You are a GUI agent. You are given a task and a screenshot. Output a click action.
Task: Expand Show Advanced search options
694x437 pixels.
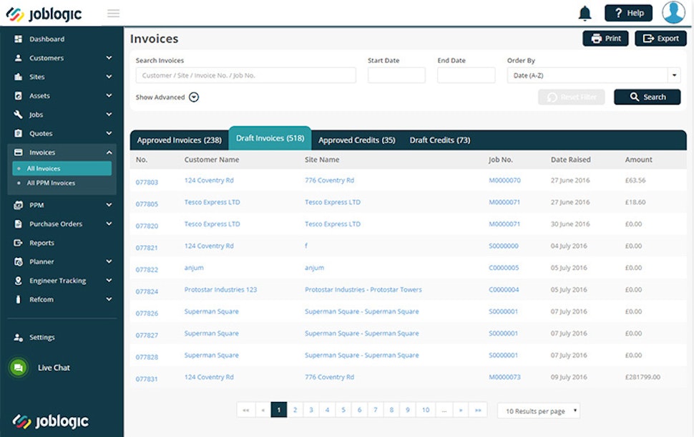coord(194,97)
